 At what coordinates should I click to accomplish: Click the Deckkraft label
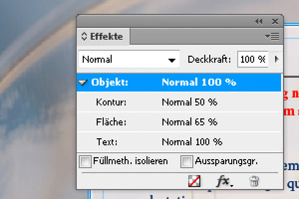[209, 59]
